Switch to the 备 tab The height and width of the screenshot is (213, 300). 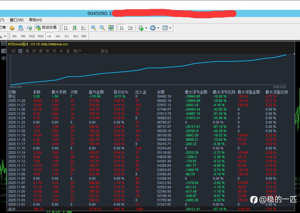(68, 51)
